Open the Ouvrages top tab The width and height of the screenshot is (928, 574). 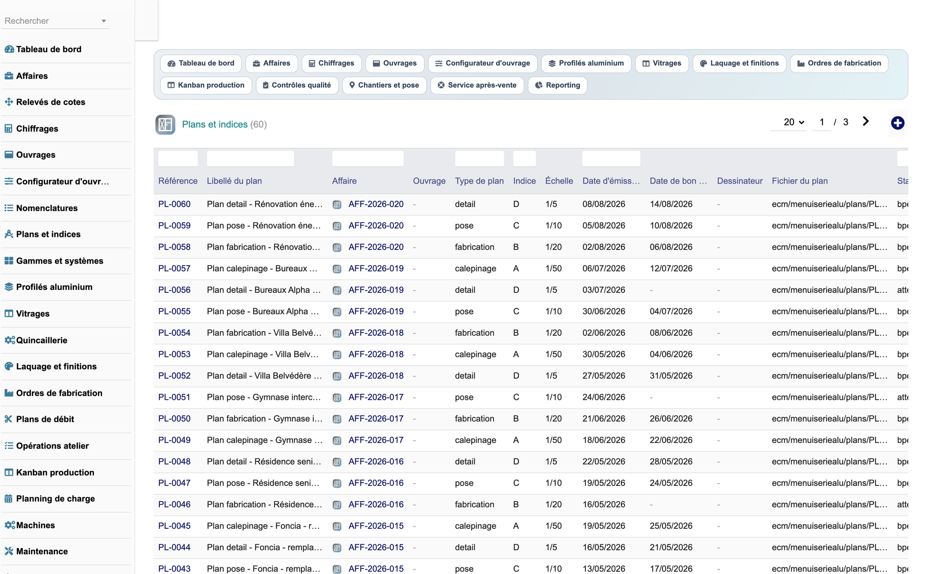coord(394,63)
